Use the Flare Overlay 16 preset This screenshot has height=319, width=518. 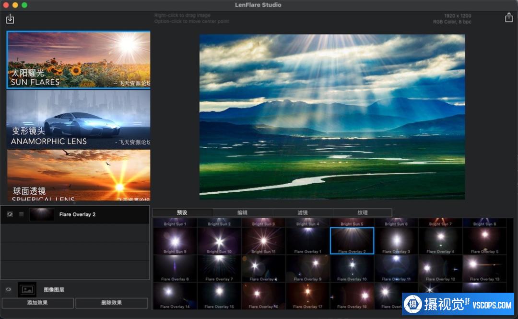coord(264,296)
